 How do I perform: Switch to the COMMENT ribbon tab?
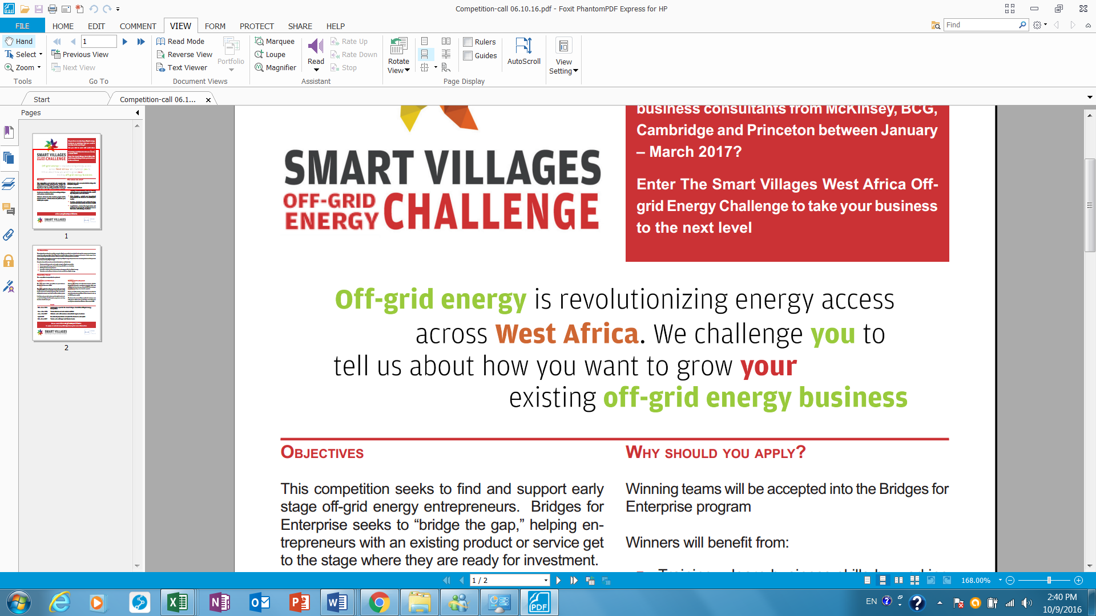click(138, 26)
